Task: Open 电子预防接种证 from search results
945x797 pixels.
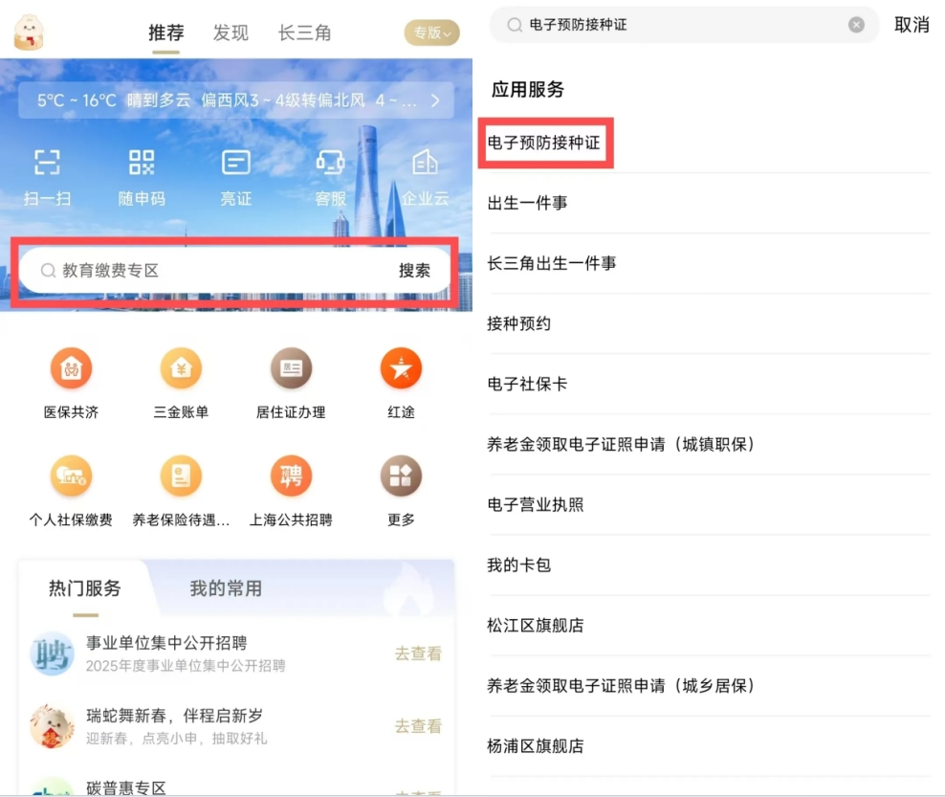Action: [x=545, y=143]
